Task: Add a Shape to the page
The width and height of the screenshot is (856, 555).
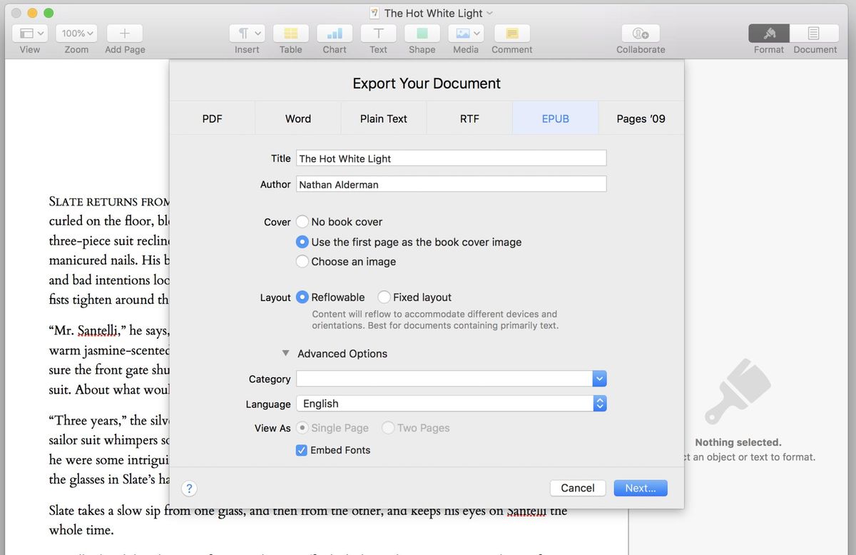Action: [422, 34]
